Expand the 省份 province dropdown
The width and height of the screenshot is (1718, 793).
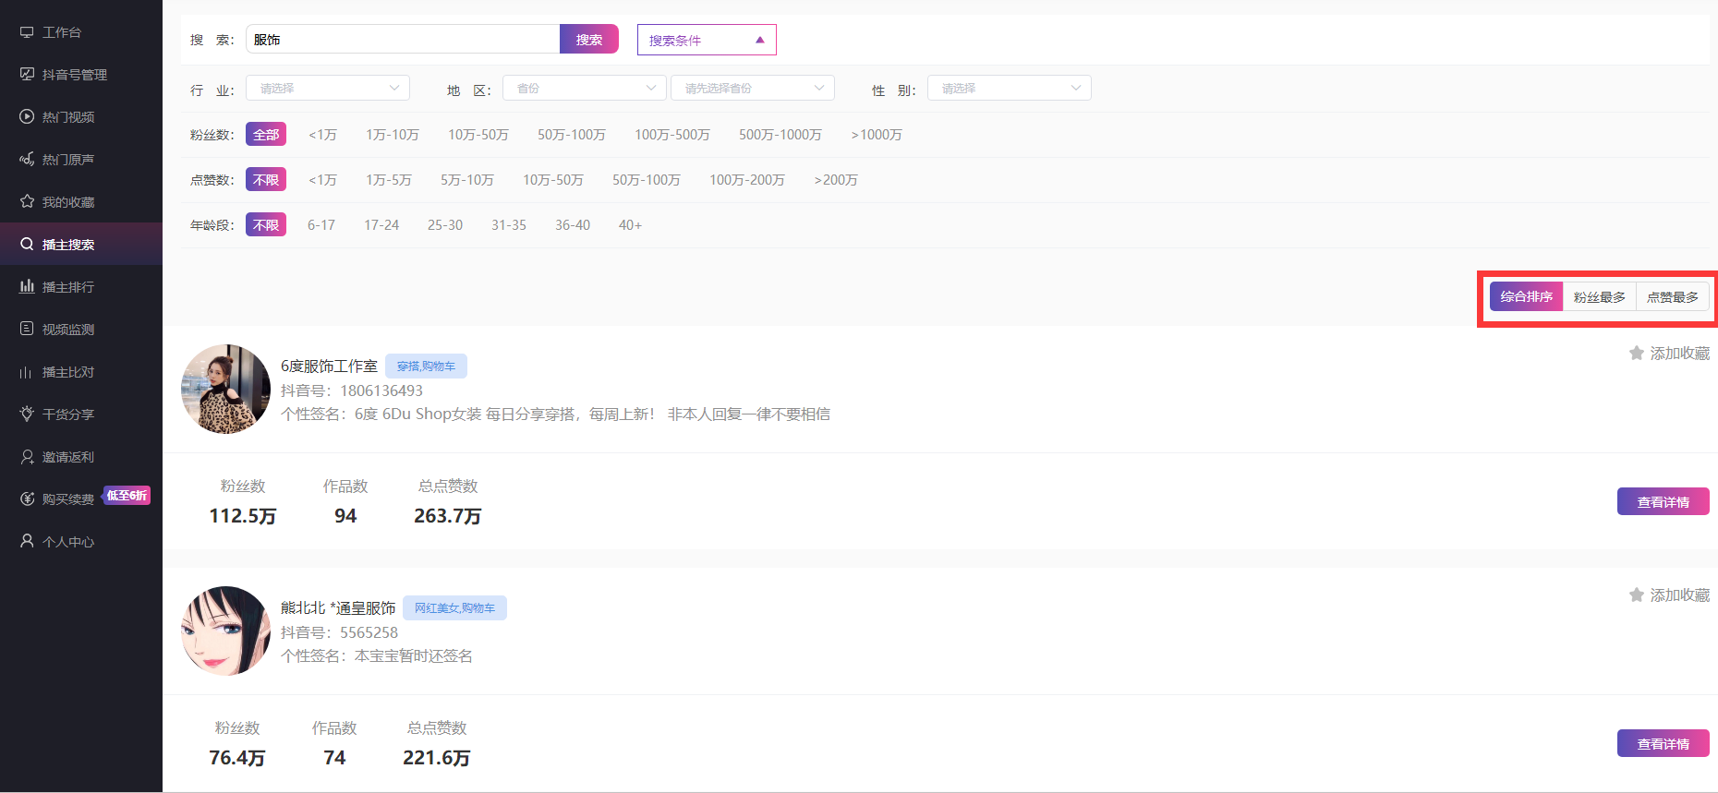584,89
